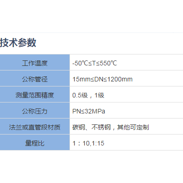The height and width of the screenshot is (183, 183).
Task: Select the 公称管径 label cell
Action: 35,79
